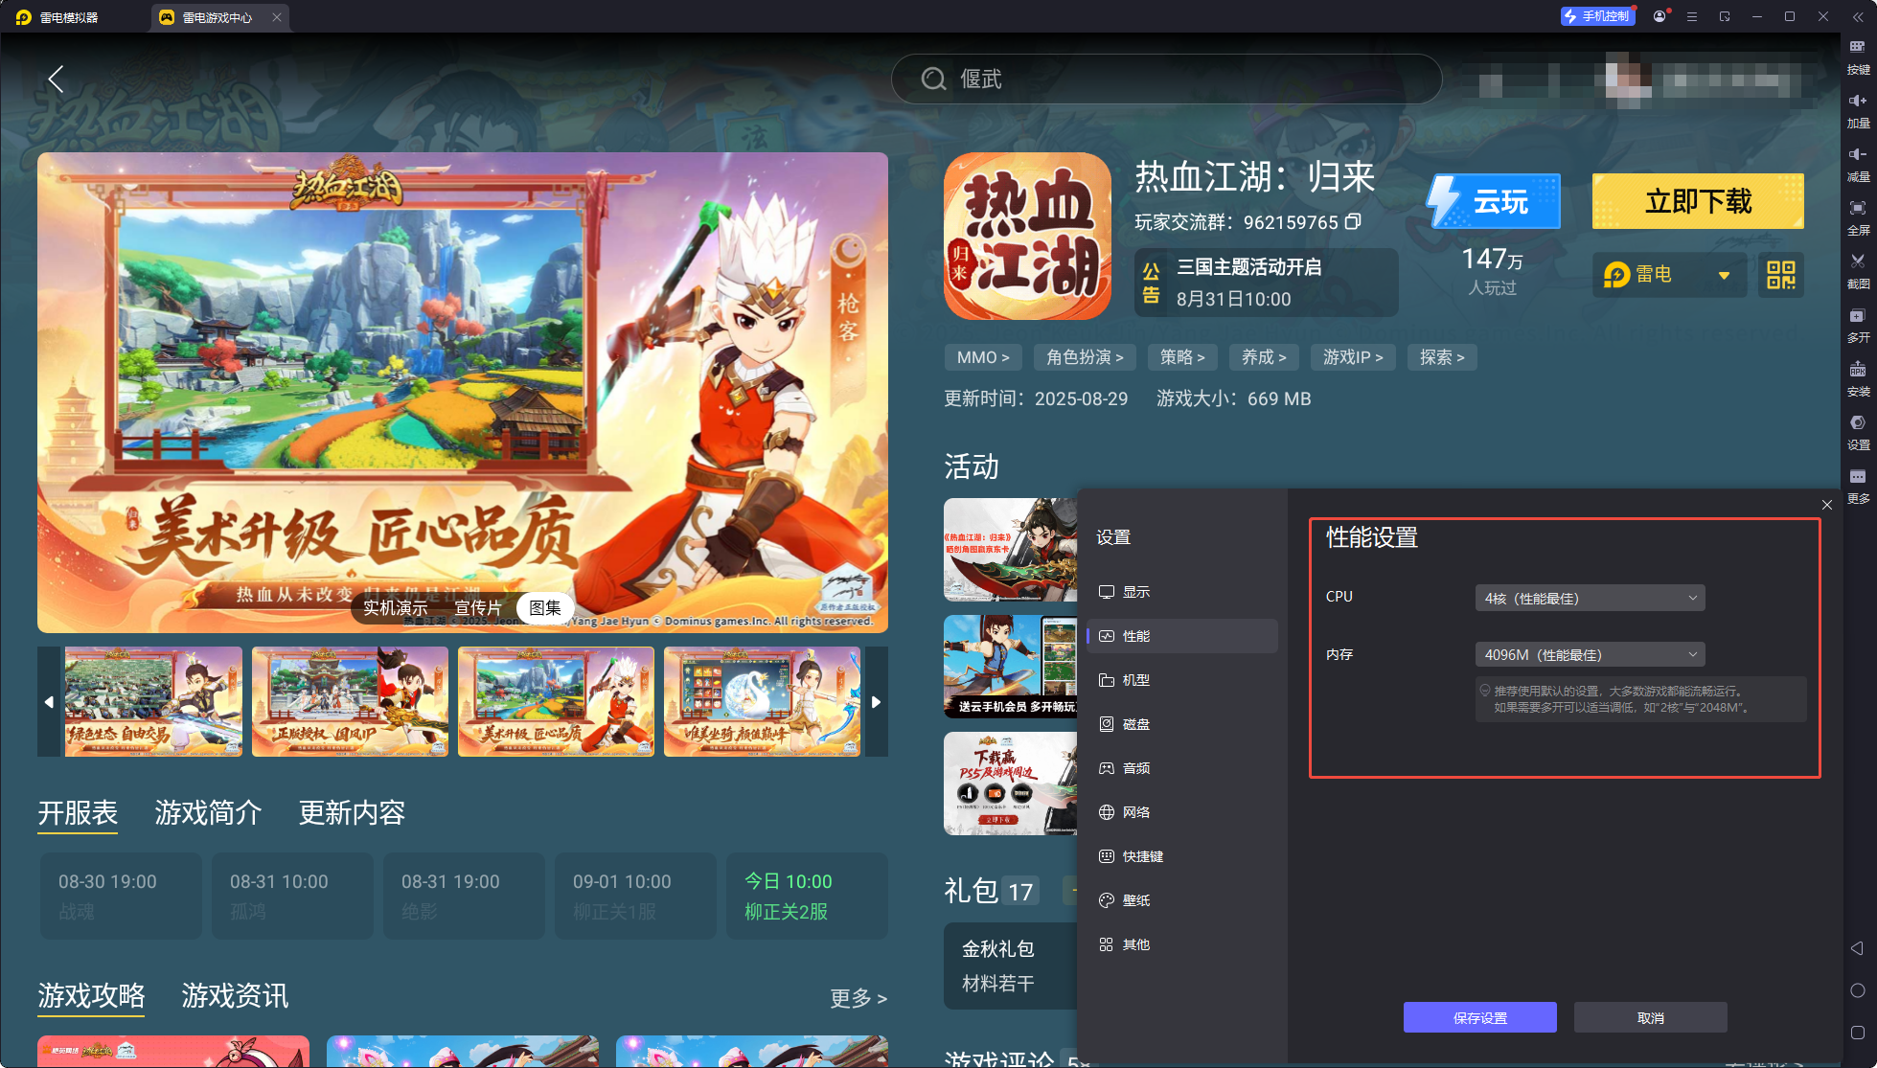Click the search input field
Screen dimensions: 1877x1068
[1166, 79]
